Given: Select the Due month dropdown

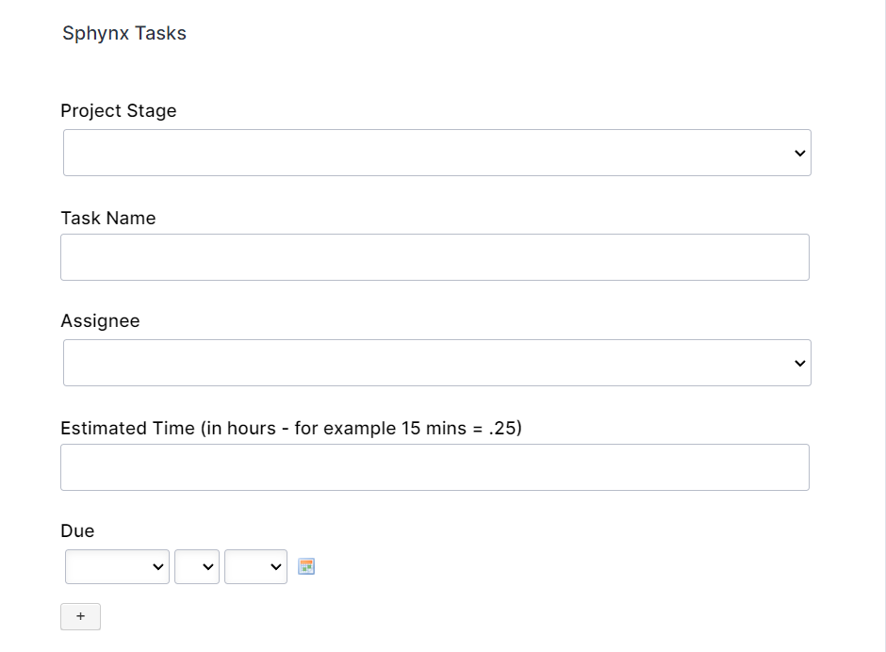Looking at the screenshot, I should 117,567.
